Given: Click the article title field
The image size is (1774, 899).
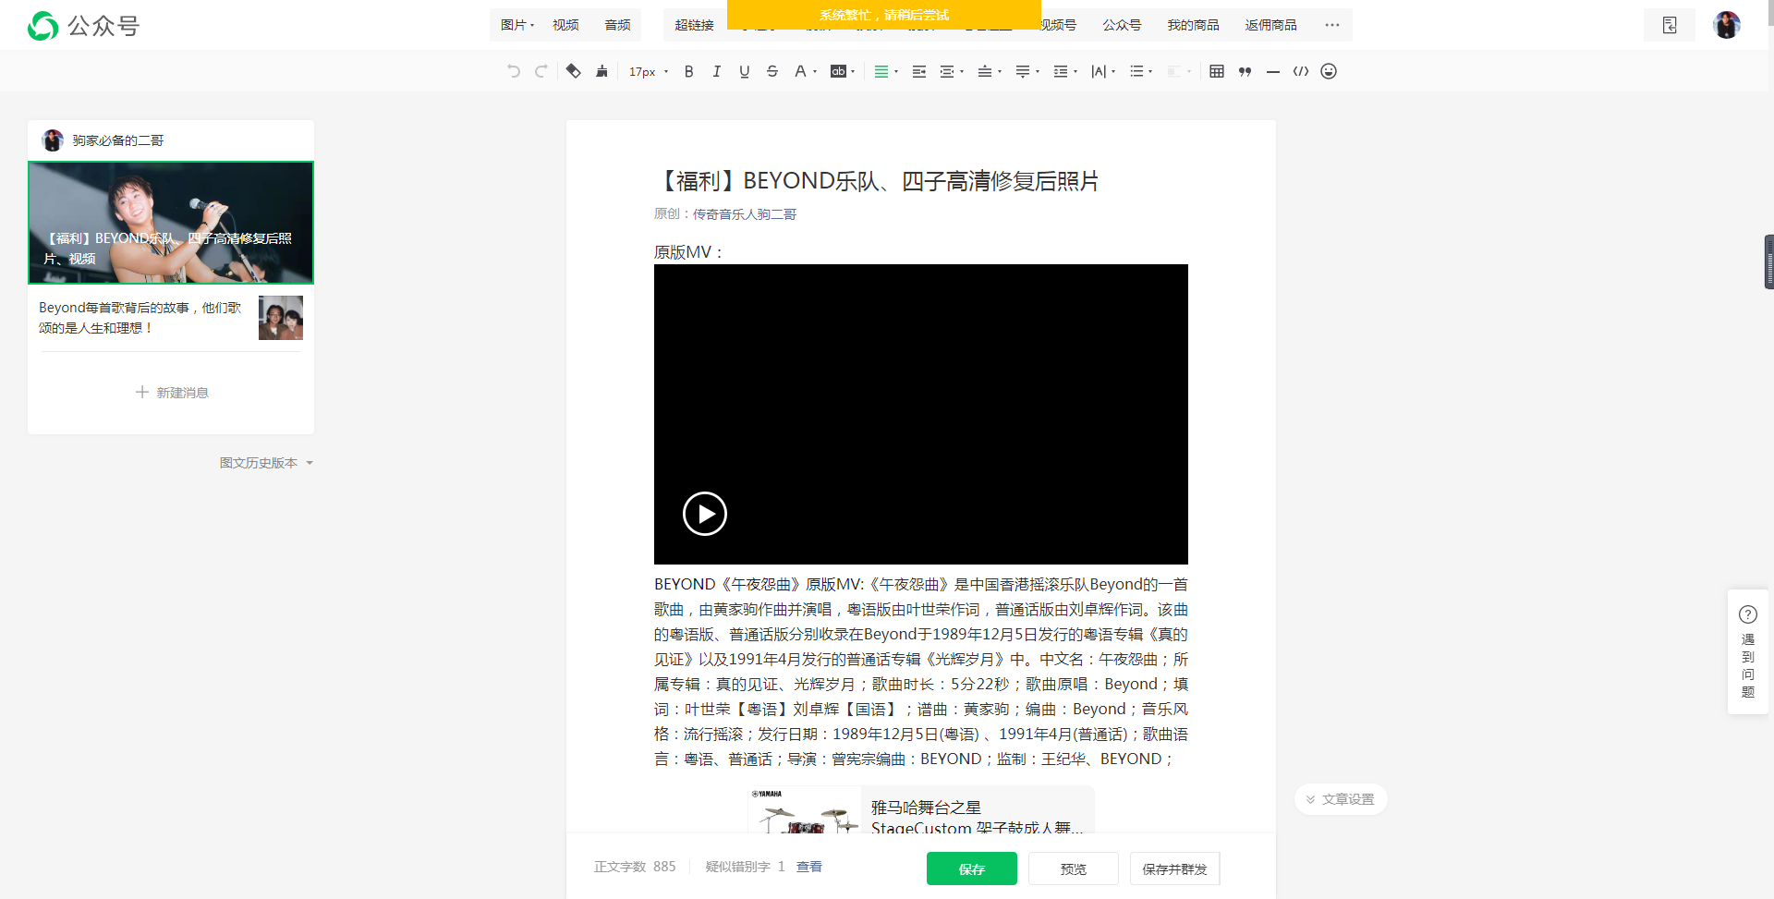Looking at the screenshot, I should point(921,181).
